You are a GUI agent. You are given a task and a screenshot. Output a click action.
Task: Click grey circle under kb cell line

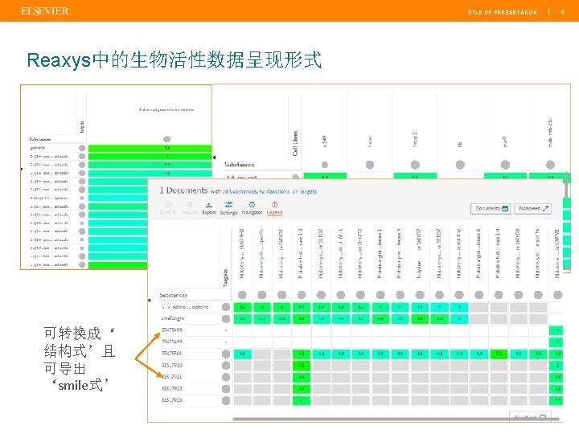tap(460, 165)
